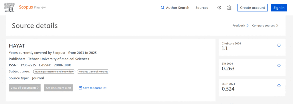Show CiteScore 2024 info icon
Viewport: 293px width, 104px height.
tap(279, 45)
